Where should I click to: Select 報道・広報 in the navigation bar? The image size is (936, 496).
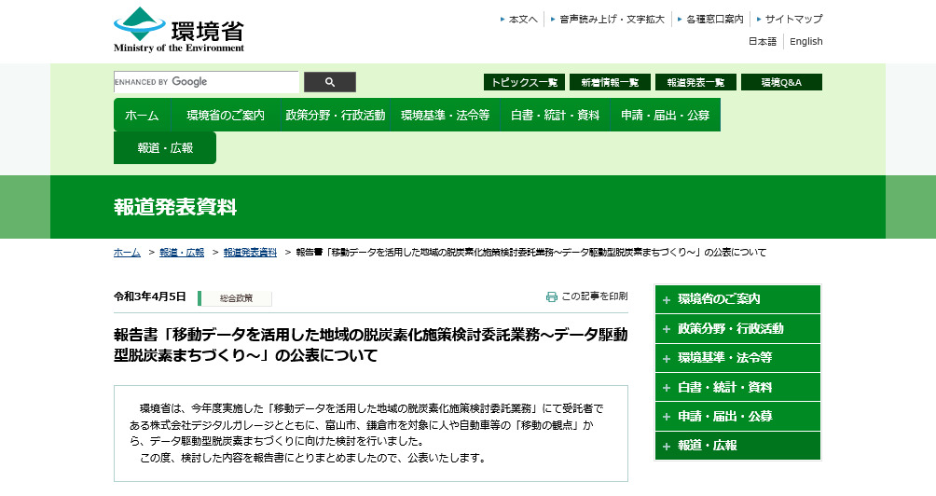165,148
